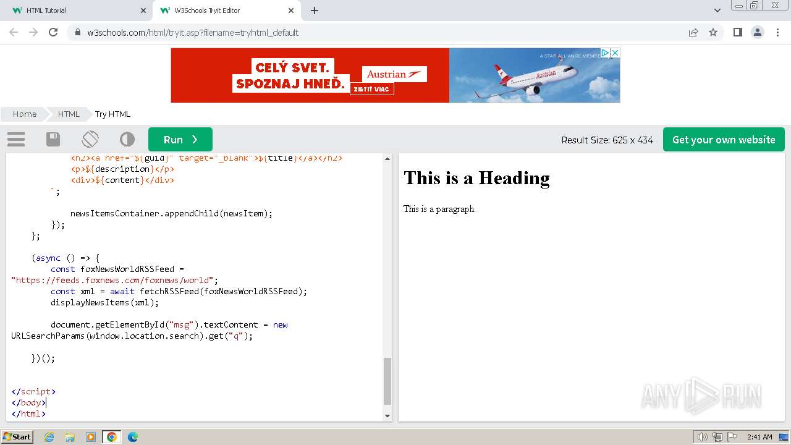Open the Windows Start menu
Image resolution: width=791 pixels, height=445 pixels.
tap(17, 437)
